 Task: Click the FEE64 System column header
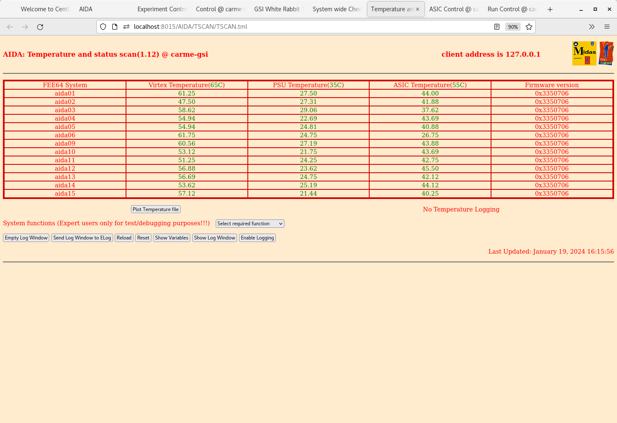coord(65,85)
